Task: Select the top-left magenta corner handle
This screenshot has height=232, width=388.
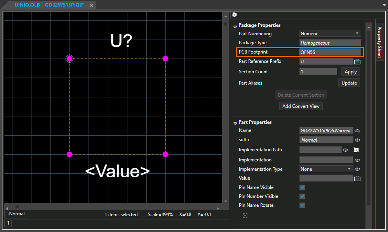Action: tap(70, 59)
